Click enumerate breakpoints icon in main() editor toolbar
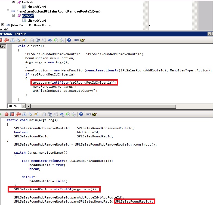Viewport: 213px width, 205px height. coord(24,114)
